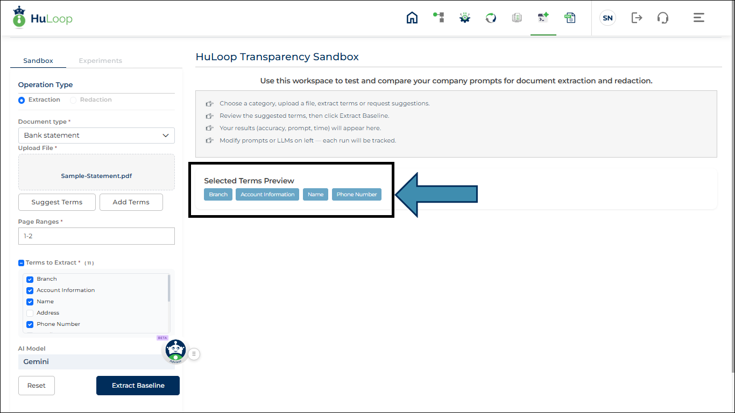Click the Page Ranges input field
The height and width of the screenshot is (413, 735).
point(96,236)
